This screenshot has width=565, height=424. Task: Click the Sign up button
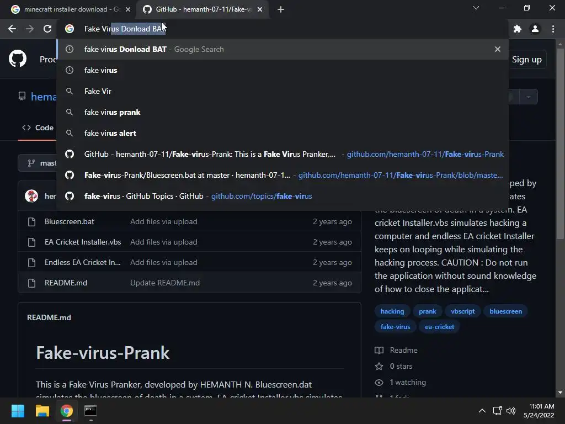526,60
